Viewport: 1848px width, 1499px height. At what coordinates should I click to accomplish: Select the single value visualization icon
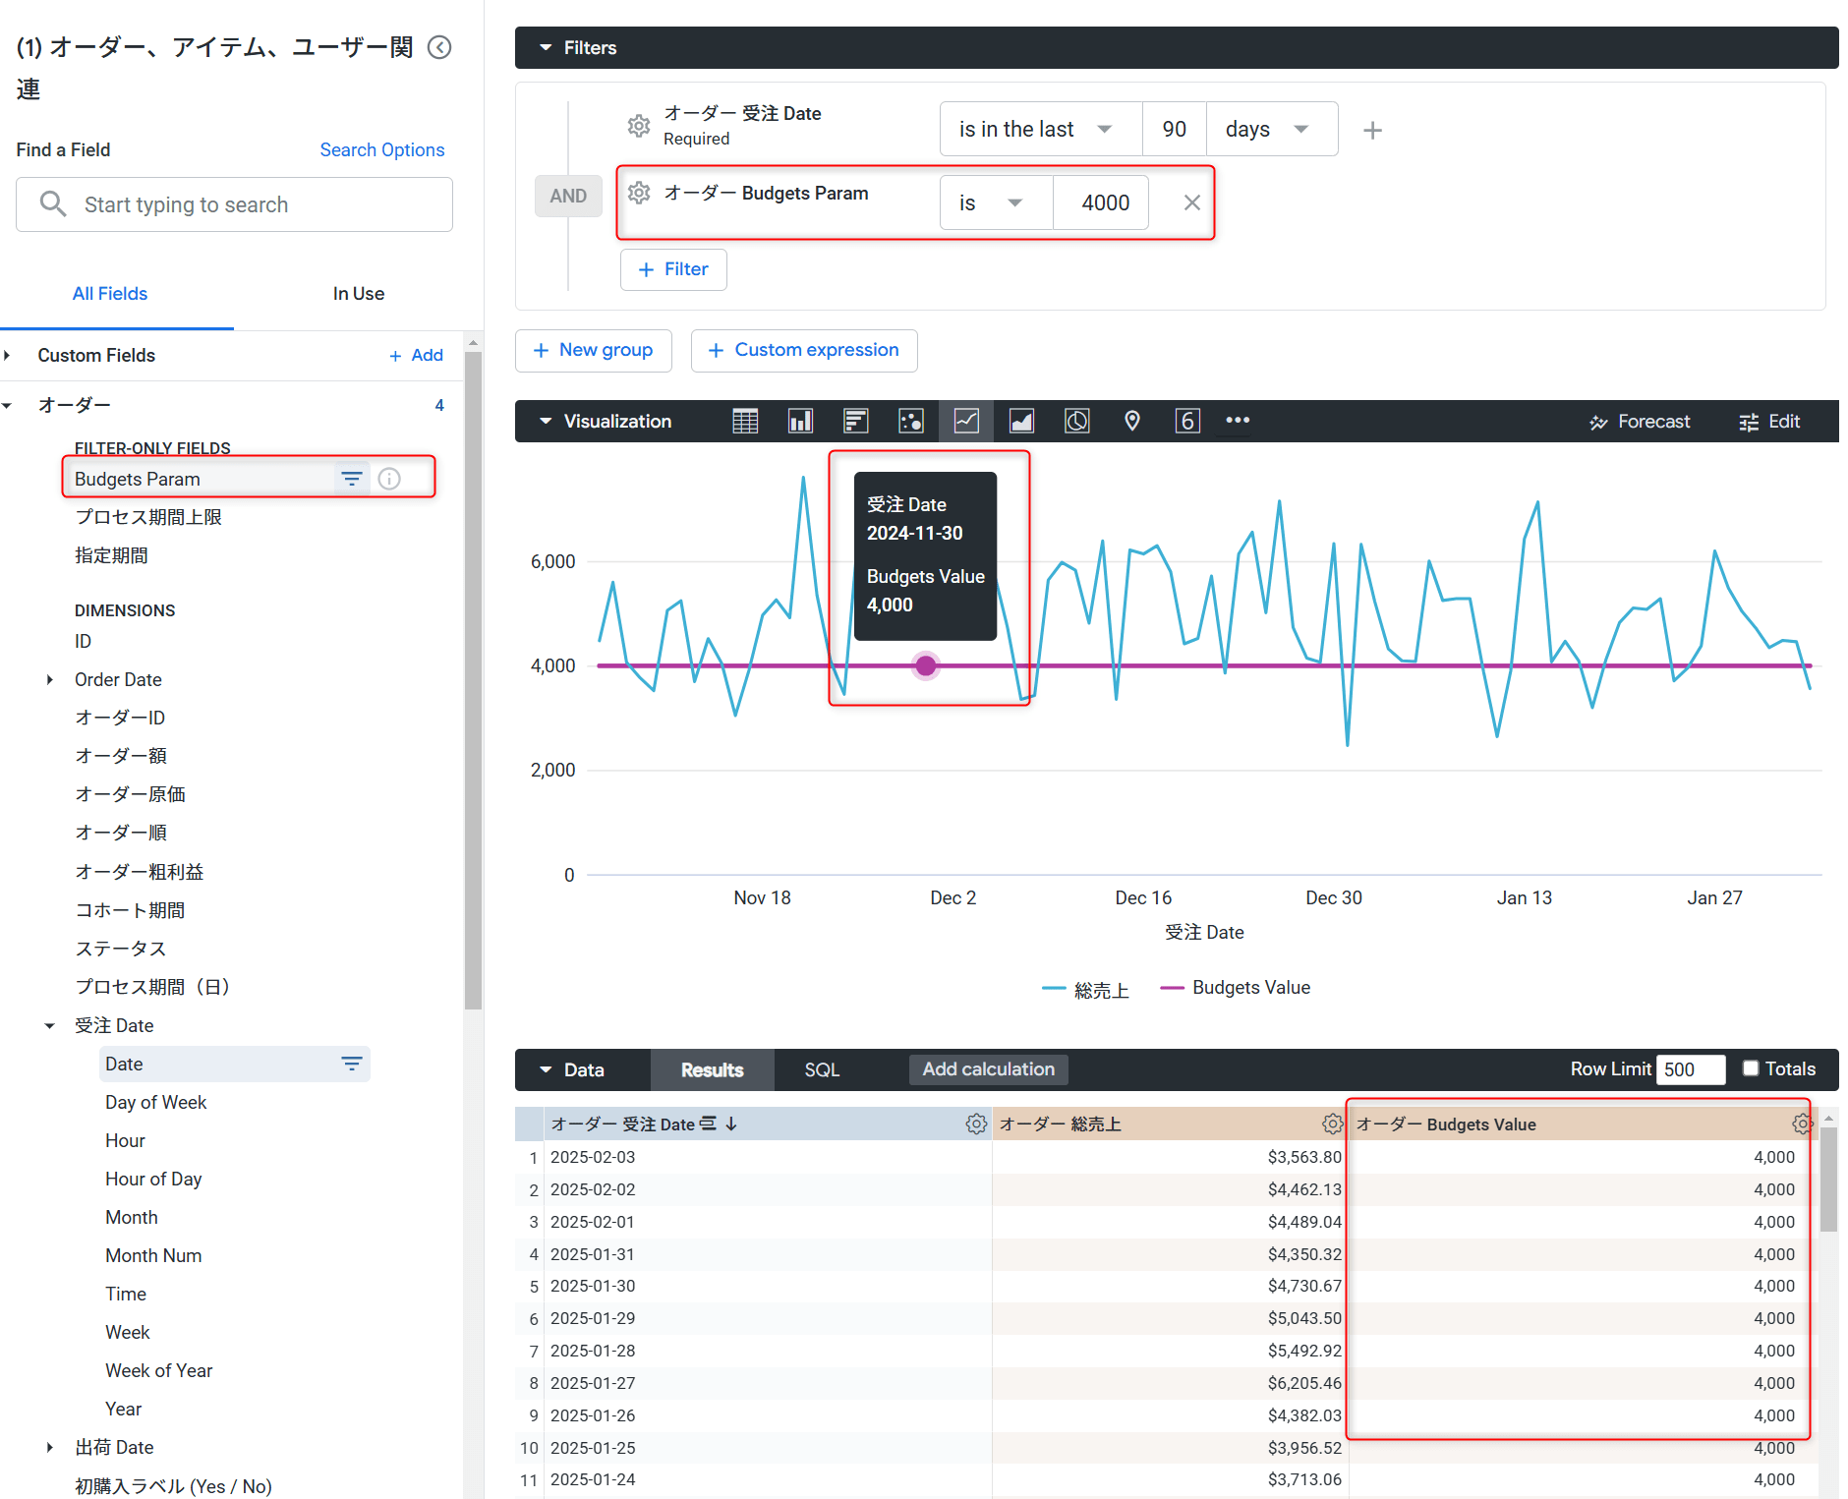tap(1187, 422)
